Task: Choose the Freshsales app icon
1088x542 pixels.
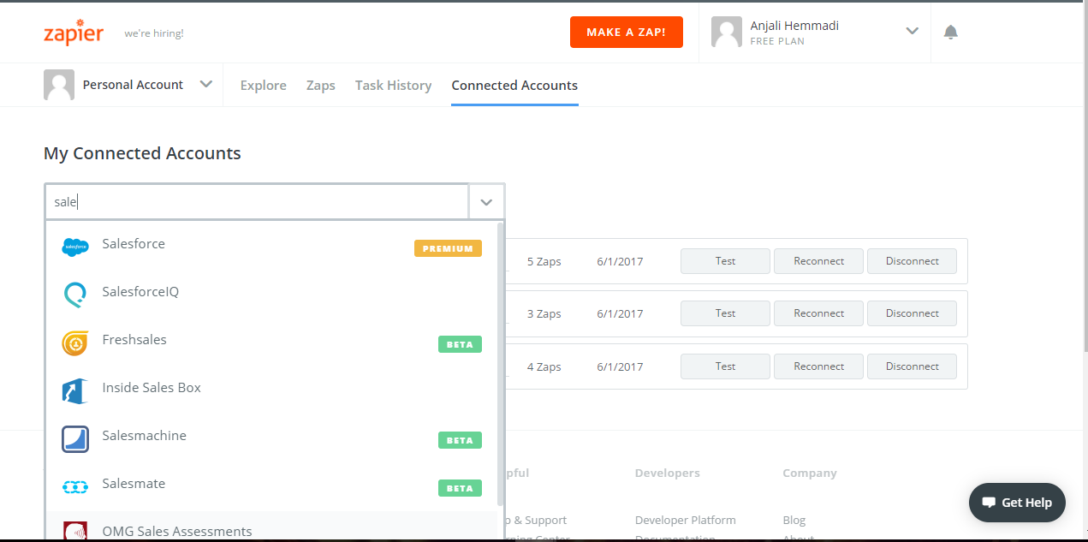Action: click(x=75, y=342)
